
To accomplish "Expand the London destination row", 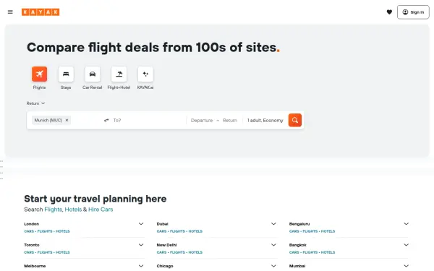I will click(x=141, y=224).
